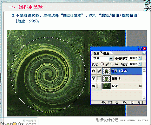The height and width of the screenshot is (125, 151).
Task: Click the 填充: label
Action: [x=124, y=64]
